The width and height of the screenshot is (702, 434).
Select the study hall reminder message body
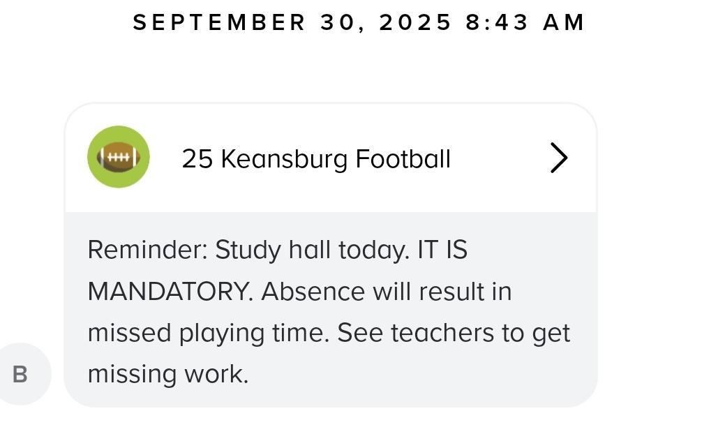click(x=328, y=311)
